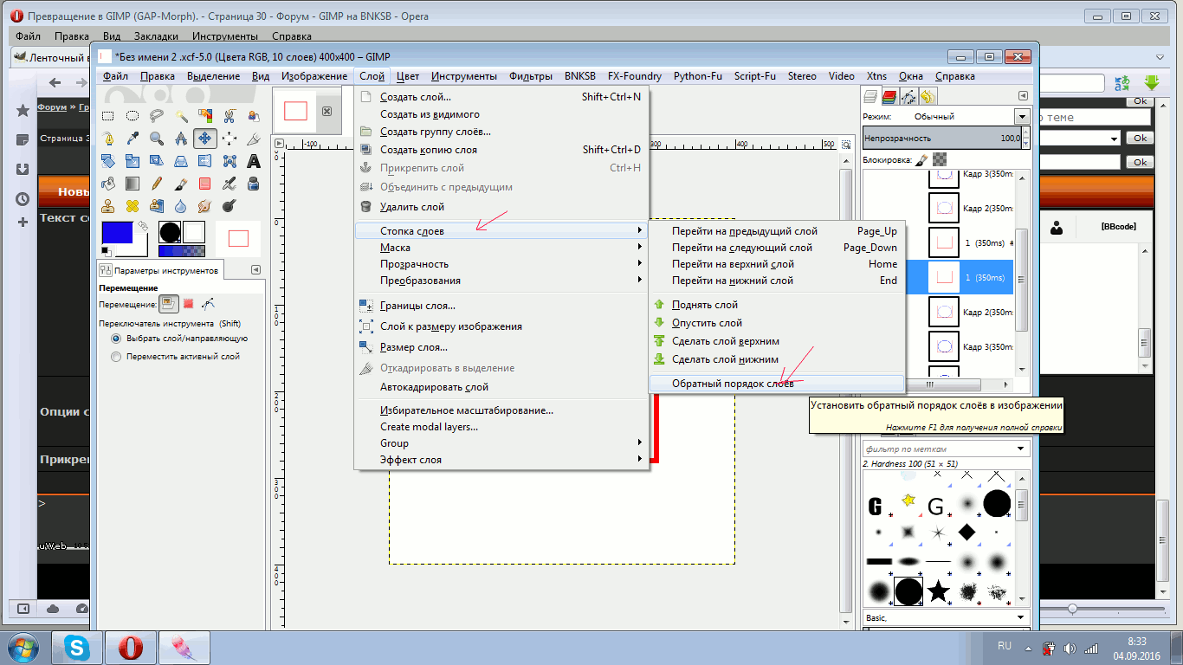Viewport: 1183px width, 665px height.
Task: Open the Фильтры menu in GIMP
Action: pyautogui.click(x=531, y=76)
